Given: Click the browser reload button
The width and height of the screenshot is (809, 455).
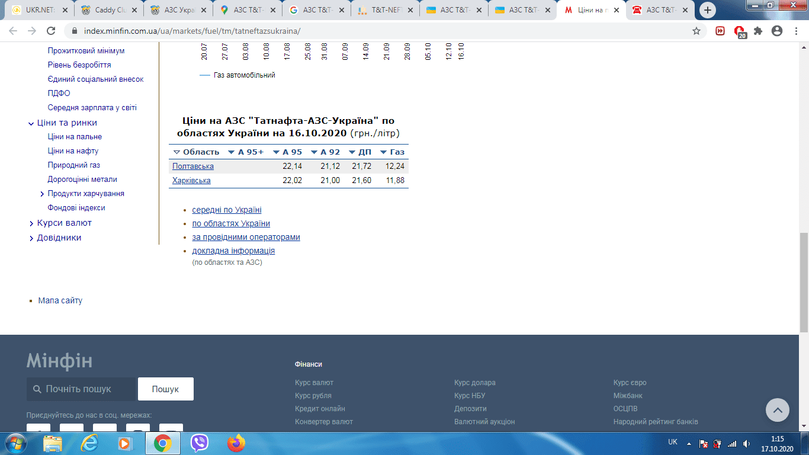Looking at the screenshot, I should [51, 31].
